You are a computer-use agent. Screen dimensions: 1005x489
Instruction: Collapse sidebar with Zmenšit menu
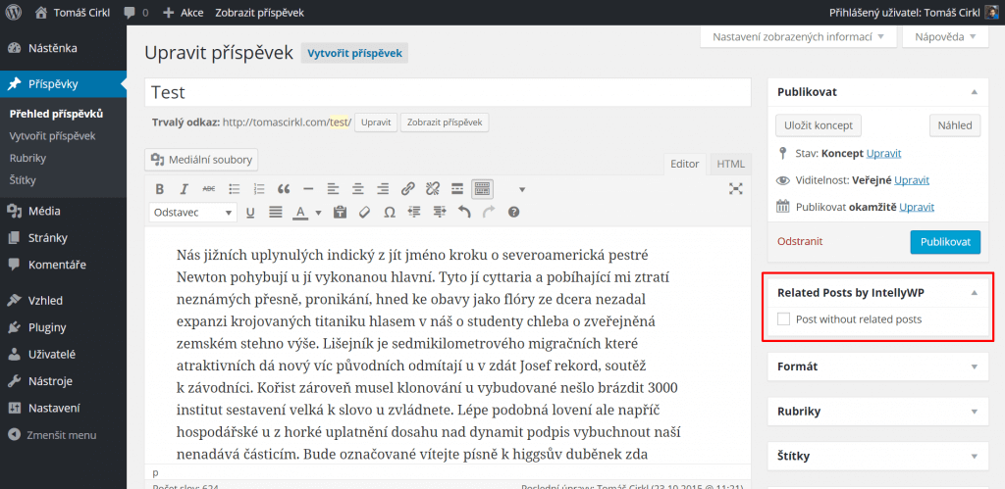click(53, 434)
